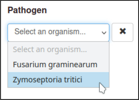The width and height of the screenshot is (139, 100).
Task: Pick Fusarium graminearum as the pathogen
Action: (58, 65)
